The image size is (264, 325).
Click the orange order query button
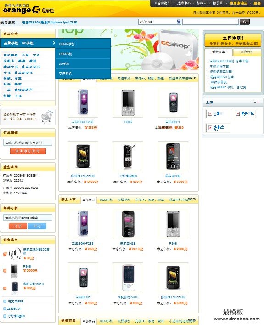tap(28, 151)
